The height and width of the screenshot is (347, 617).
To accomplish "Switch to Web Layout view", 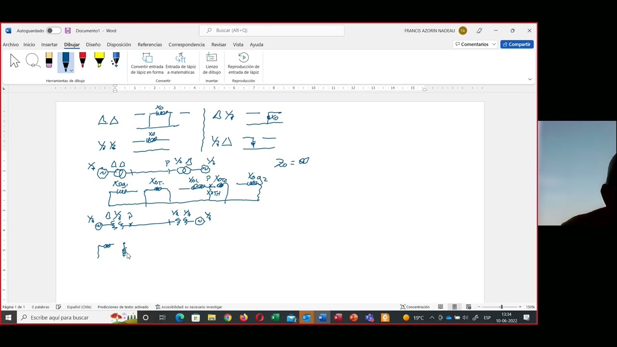I will point(469,307).
